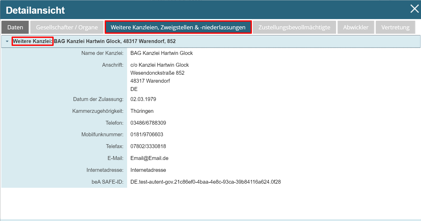The width and height of the screenshot is (421, 221).
Task: Close the Detailansicht dialog with the X
Action: [414, 9]
